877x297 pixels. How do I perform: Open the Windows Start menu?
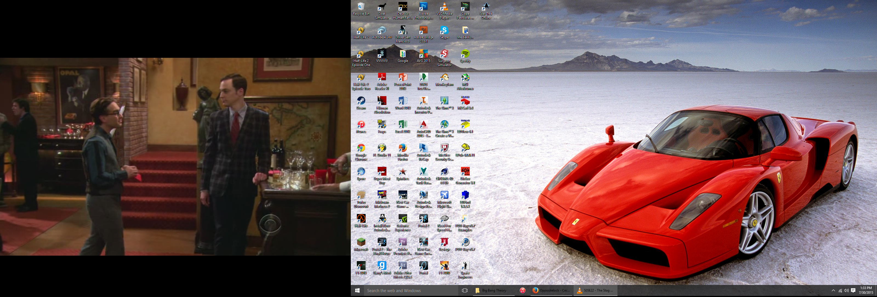[357, 290]
